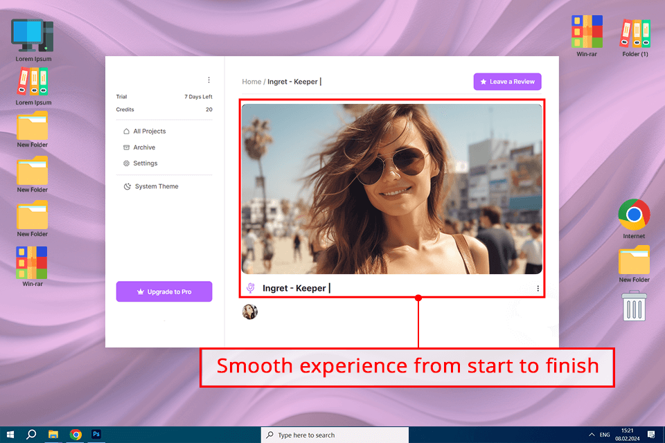The image size is (665, 443).
Task: Click the All Projects home icon
Action: click(126, 132)
